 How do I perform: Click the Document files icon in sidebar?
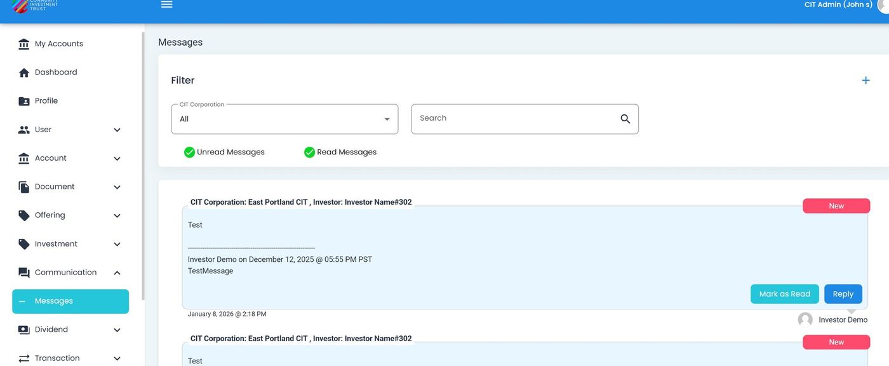click(x=24, y=187)
